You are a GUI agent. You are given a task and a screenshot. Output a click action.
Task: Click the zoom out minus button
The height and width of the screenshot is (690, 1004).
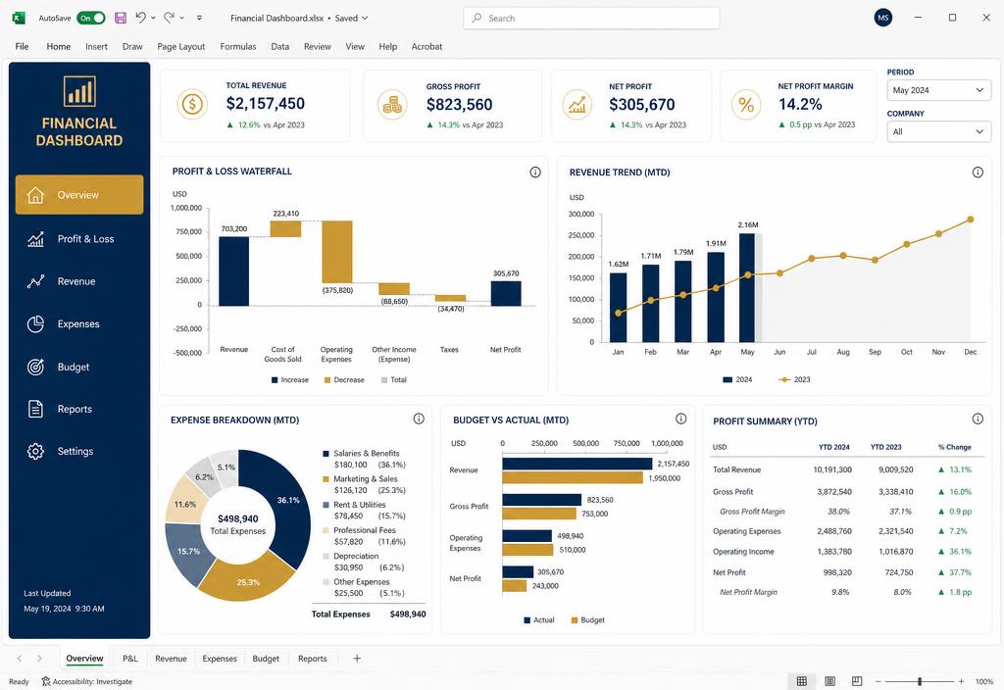(878, 681)
